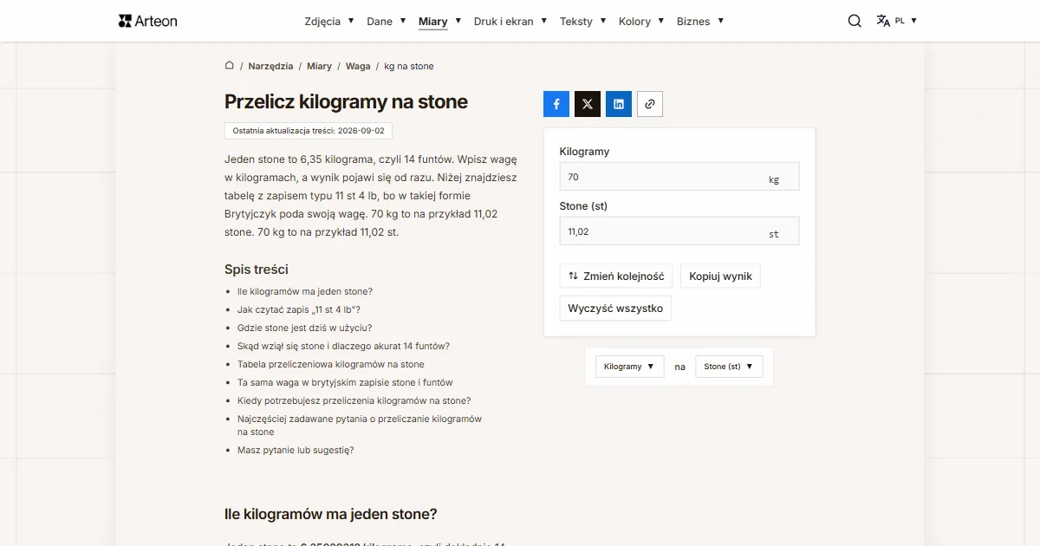1040x546 pixels.
Task: Jump to Tabela przeliczeniowa kilogramów na stone
Action: coord(331,365)
